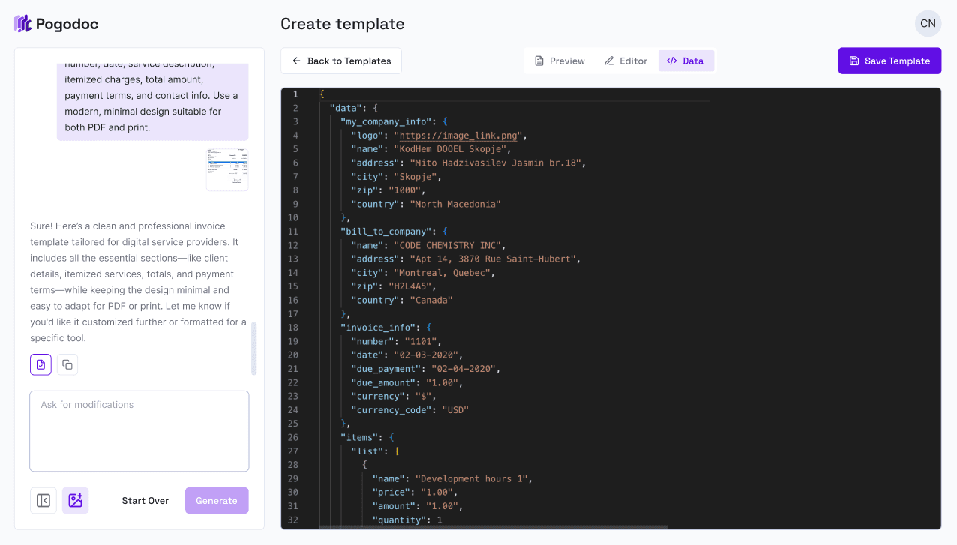This screenshot has width=957, height=545.
Task: Collapse the chat sidebar panel
Action: (x=43, y=500)
